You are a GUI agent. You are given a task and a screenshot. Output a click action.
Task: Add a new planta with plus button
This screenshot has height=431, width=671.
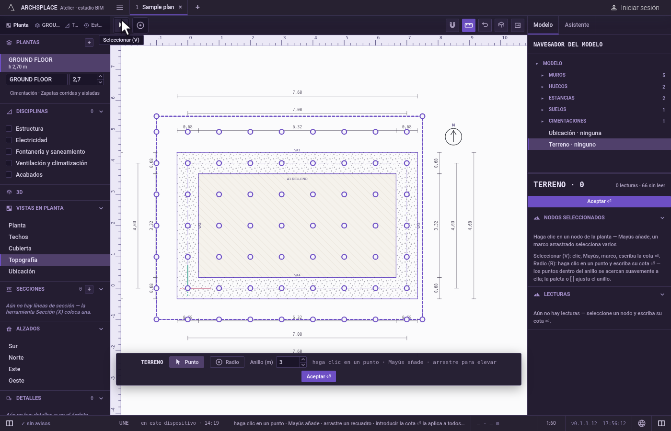(x=89, y=43)
